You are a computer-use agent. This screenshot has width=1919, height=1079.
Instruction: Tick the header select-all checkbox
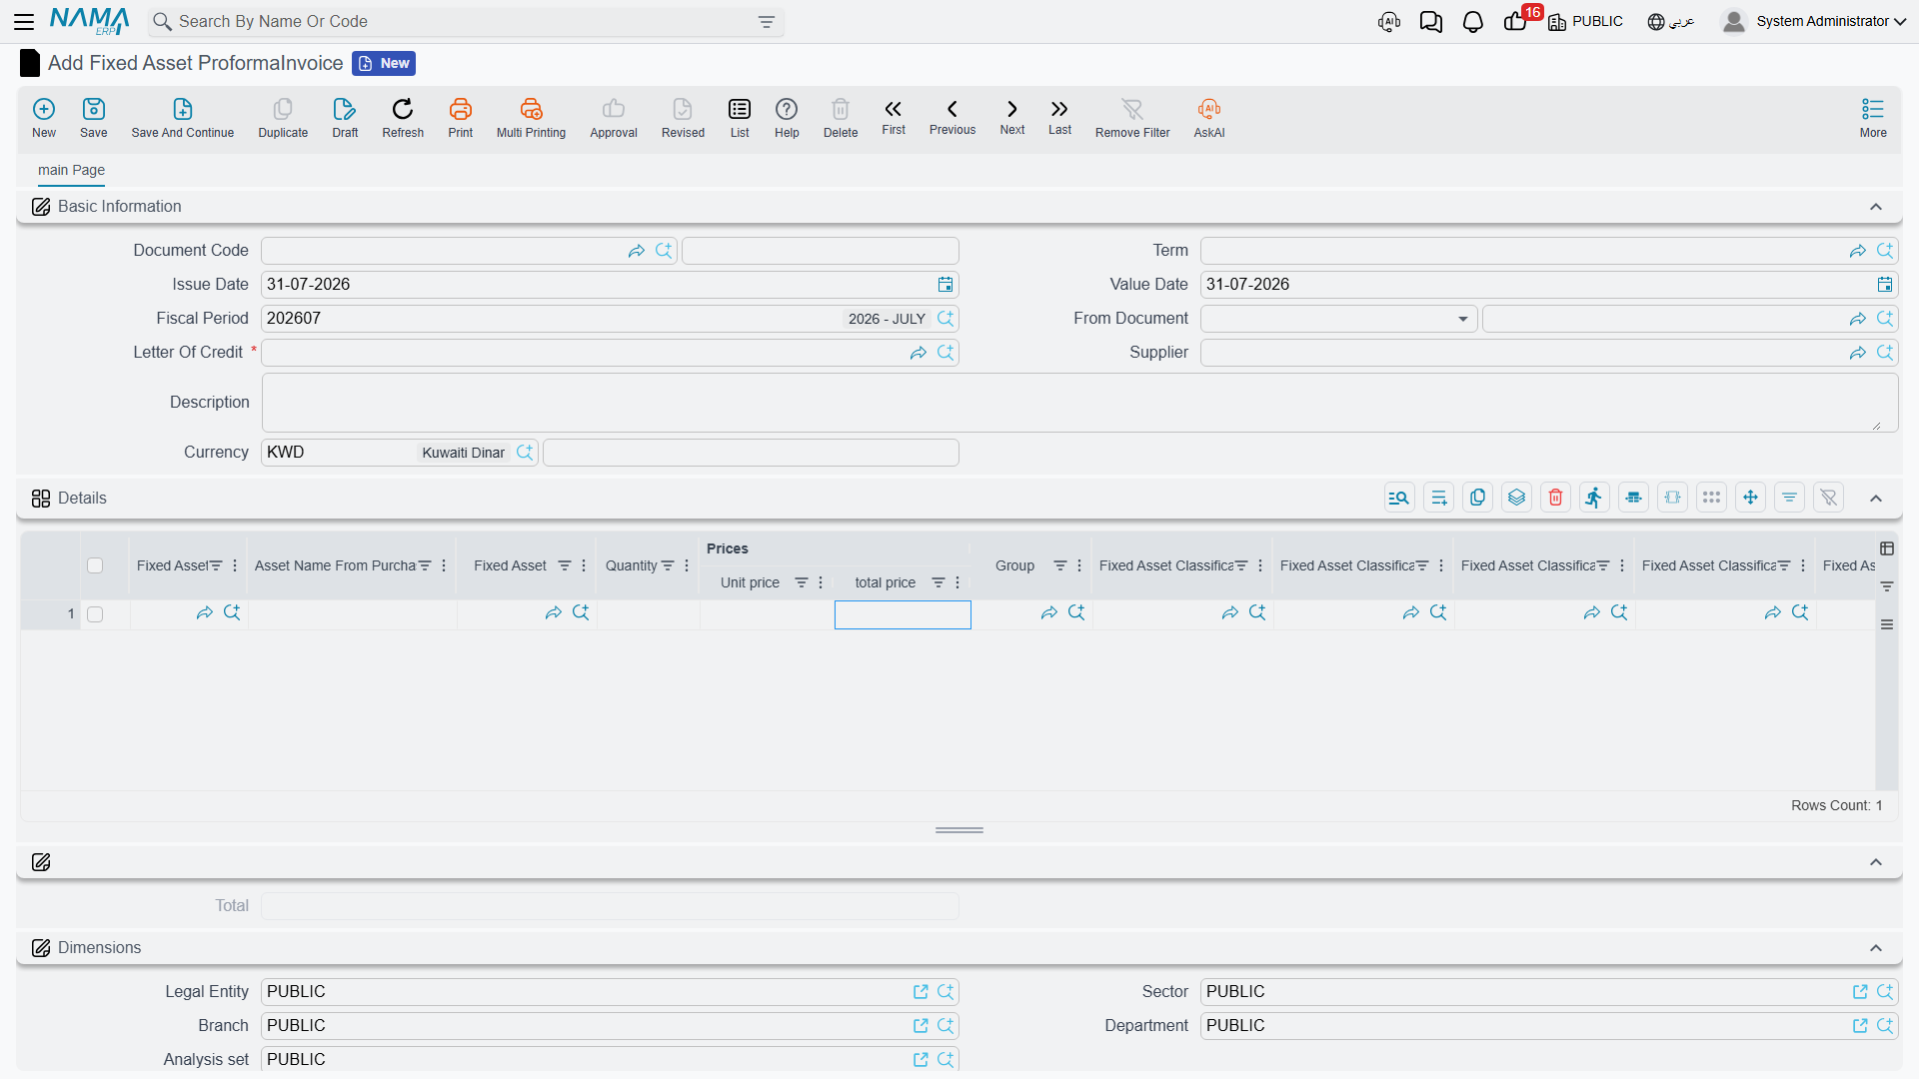coord(95,565)
